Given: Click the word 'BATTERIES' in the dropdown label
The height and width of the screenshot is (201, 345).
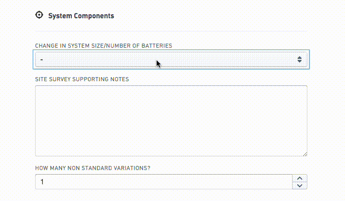Looking at the screenshot, I should coord(157,46).
